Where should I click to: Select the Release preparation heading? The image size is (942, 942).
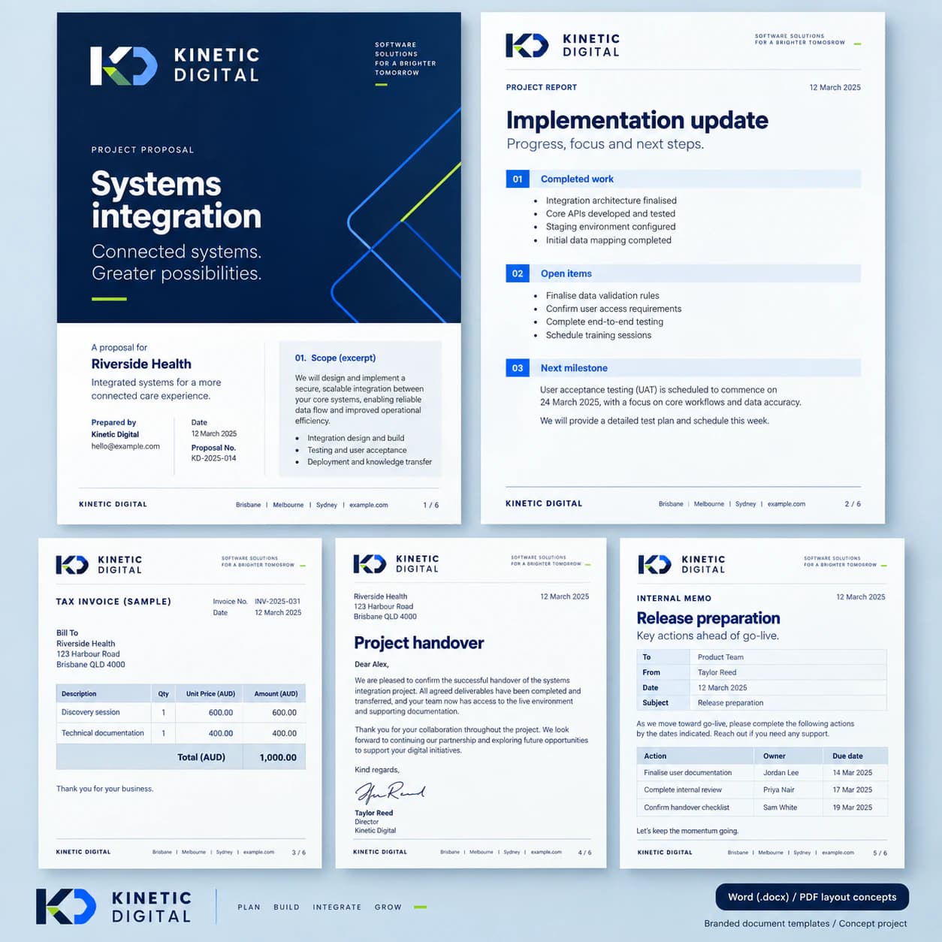pyautogui.click(x=708, y=618)
